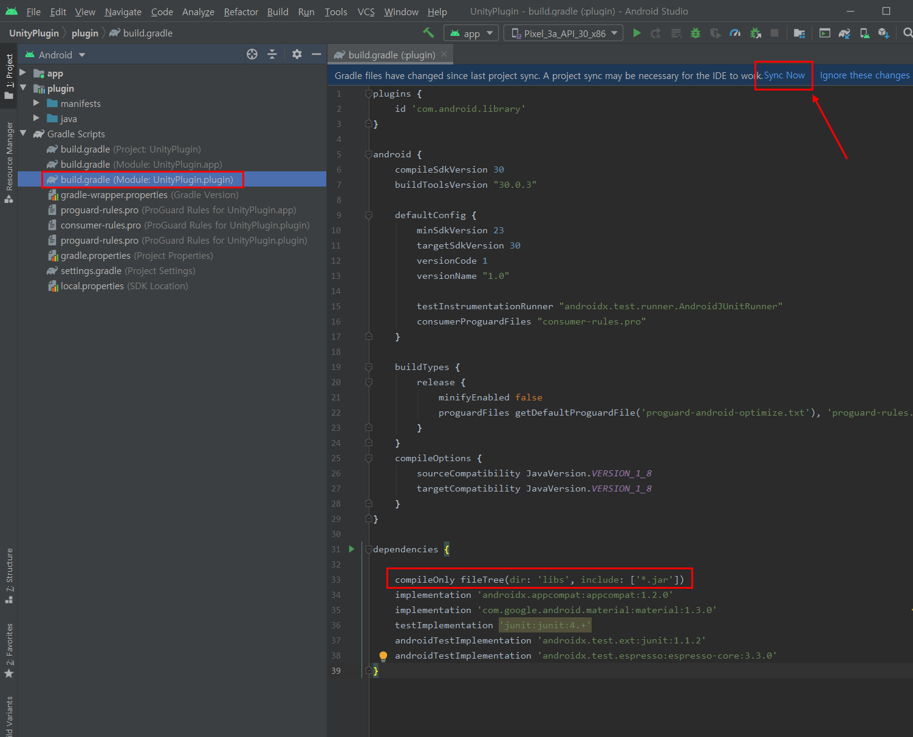
Task: Open the File menu
Action: coord(33,12)
